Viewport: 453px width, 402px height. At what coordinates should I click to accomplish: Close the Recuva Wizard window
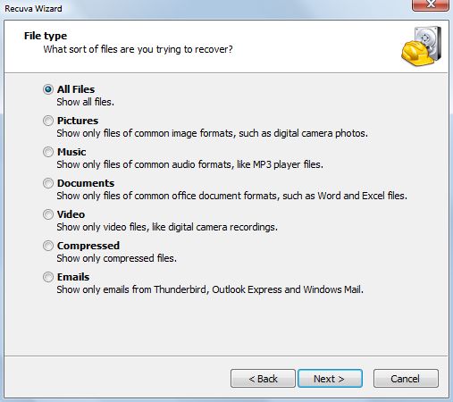click(x=431, y=4)
